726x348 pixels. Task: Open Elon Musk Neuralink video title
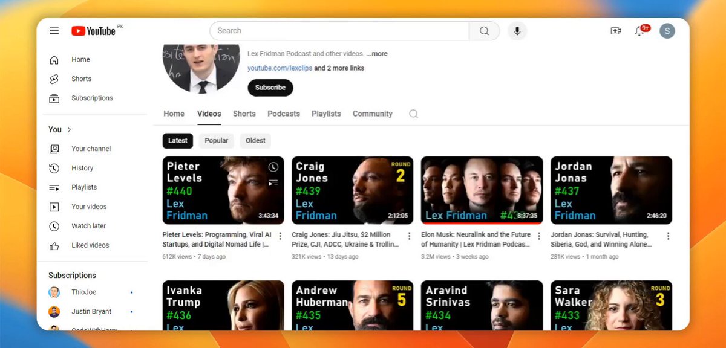(476, 239)
